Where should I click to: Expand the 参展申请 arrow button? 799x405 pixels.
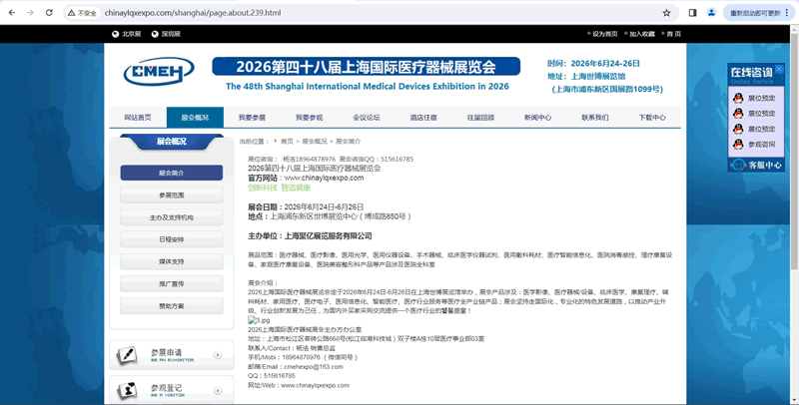[218, 354]
